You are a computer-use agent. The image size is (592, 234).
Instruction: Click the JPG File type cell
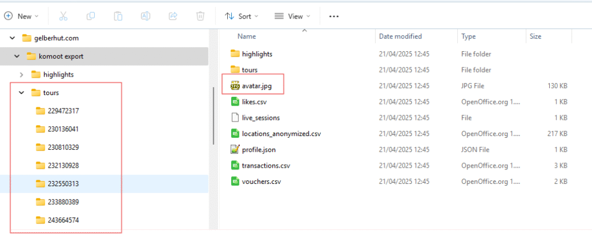pyautogui.click(x=473, y=86)
